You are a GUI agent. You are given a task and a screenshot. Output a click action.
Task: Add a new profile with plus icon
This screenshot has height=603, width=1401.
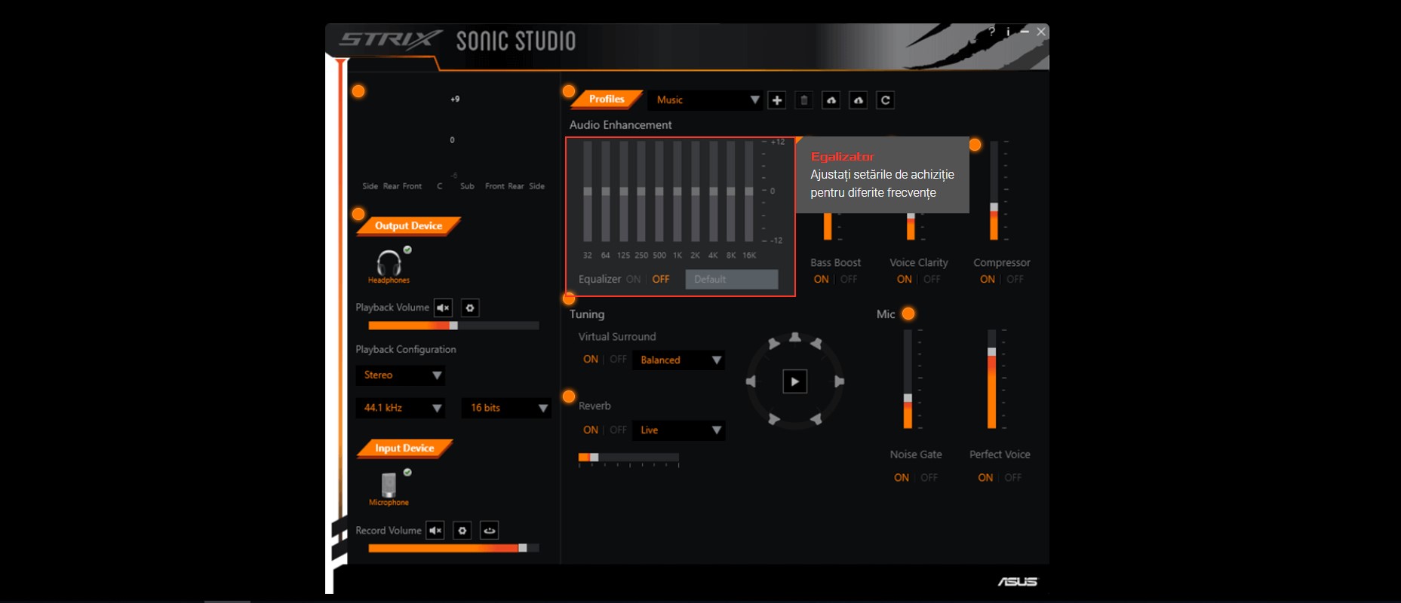pyautogui.click(x=776, y=100)
